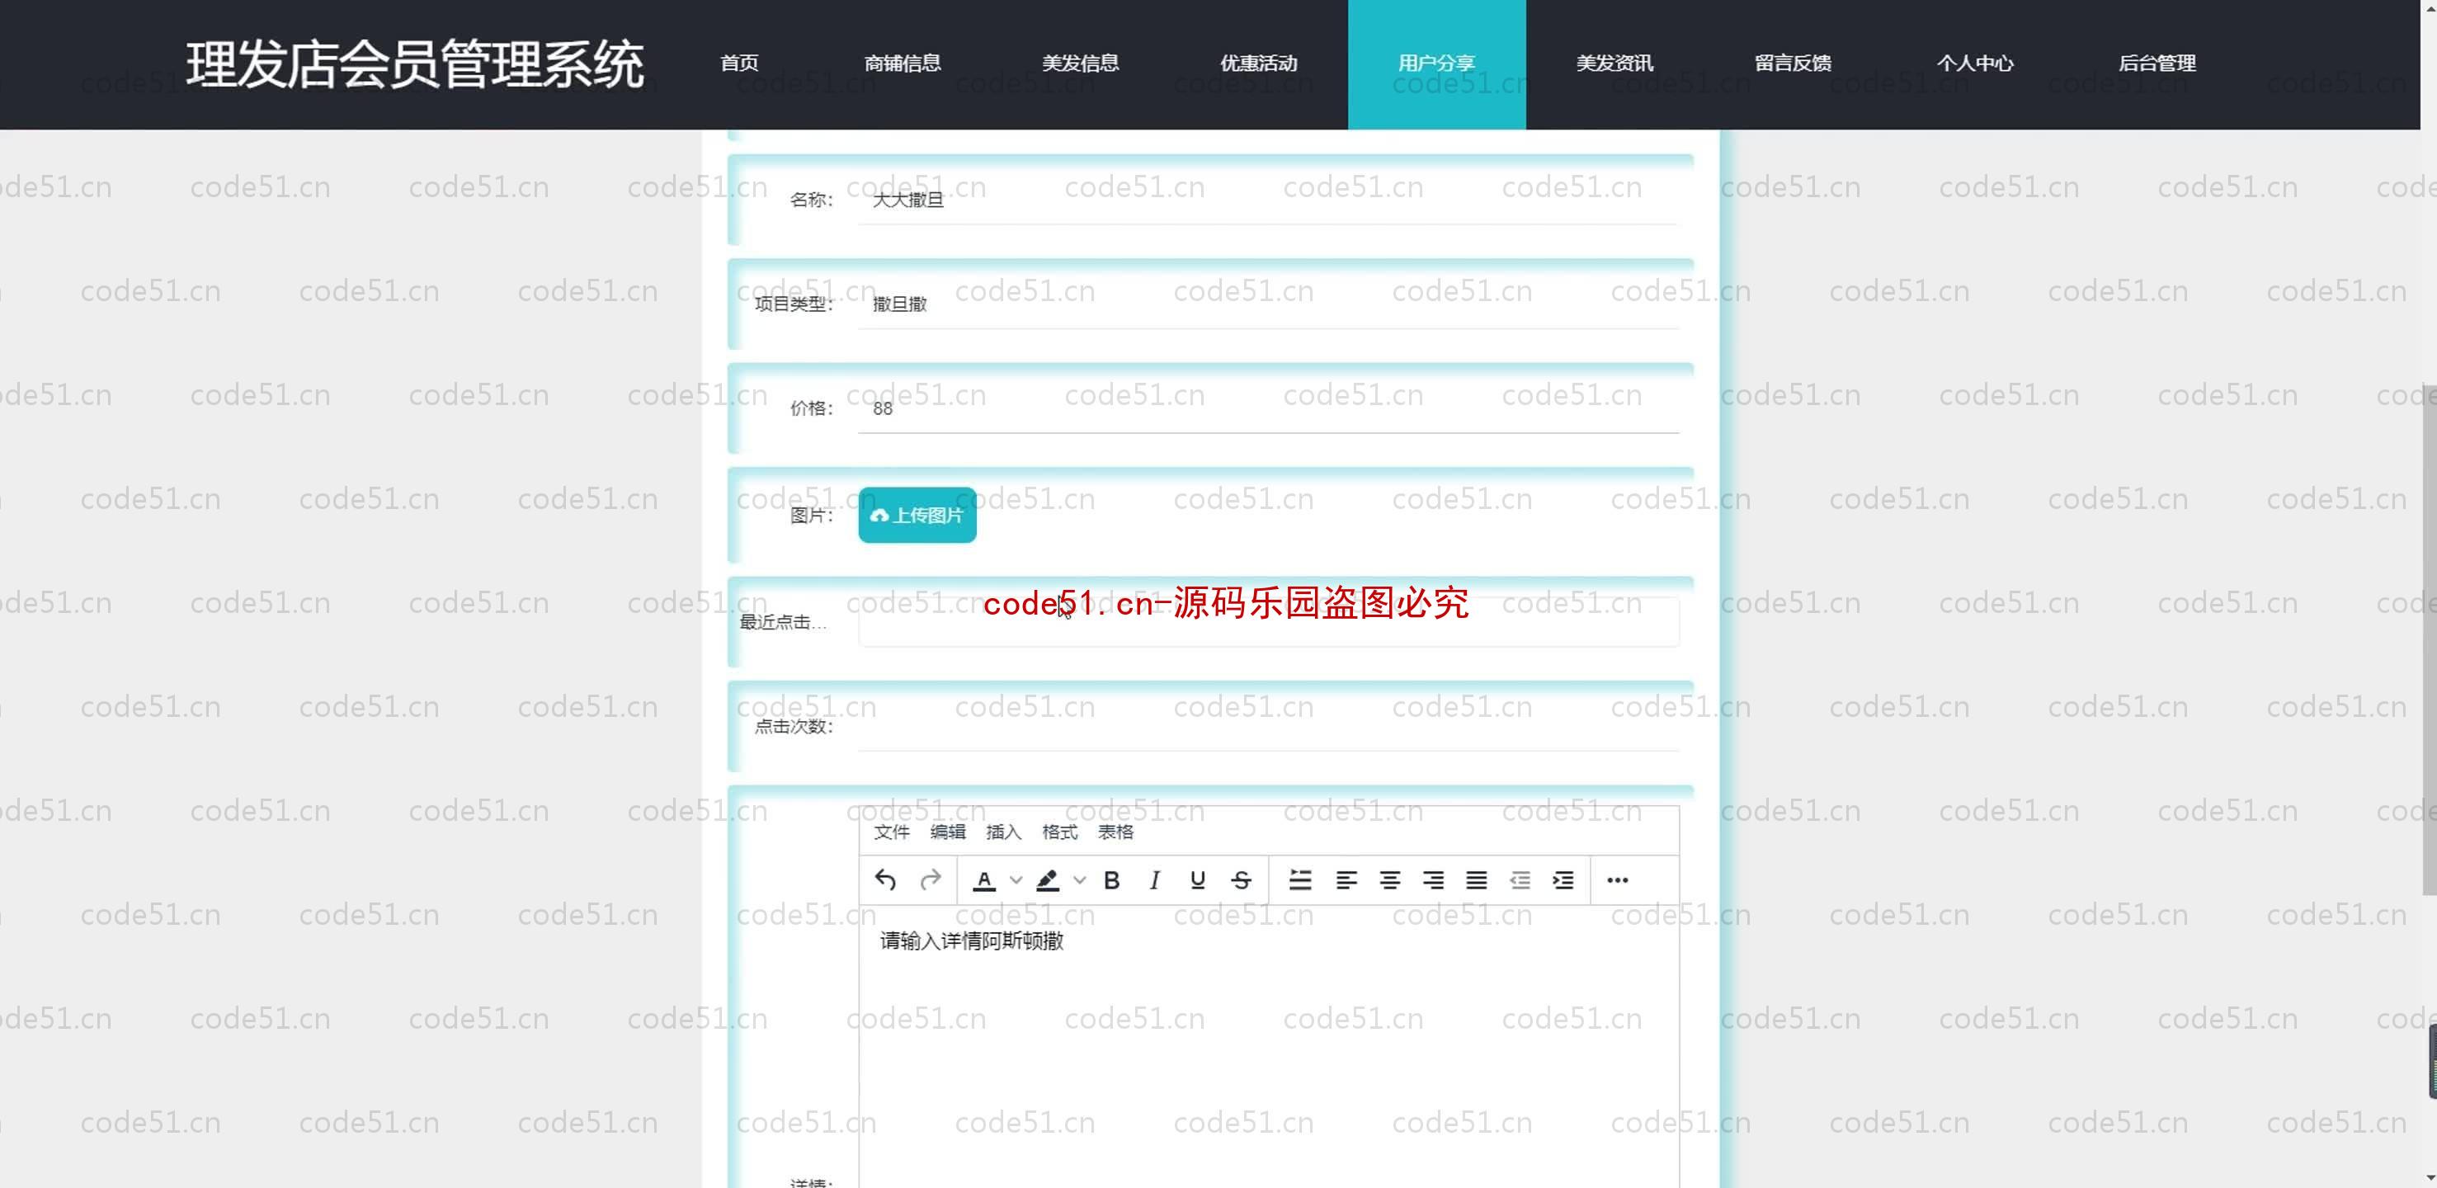
Task: Open the 文件 editor menu
Action: [891, 832]
